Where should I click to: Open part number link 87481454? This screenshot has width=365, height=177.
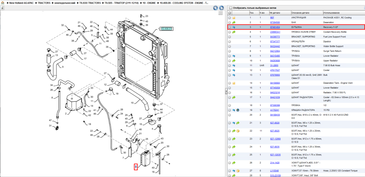(x=275, y=27)
